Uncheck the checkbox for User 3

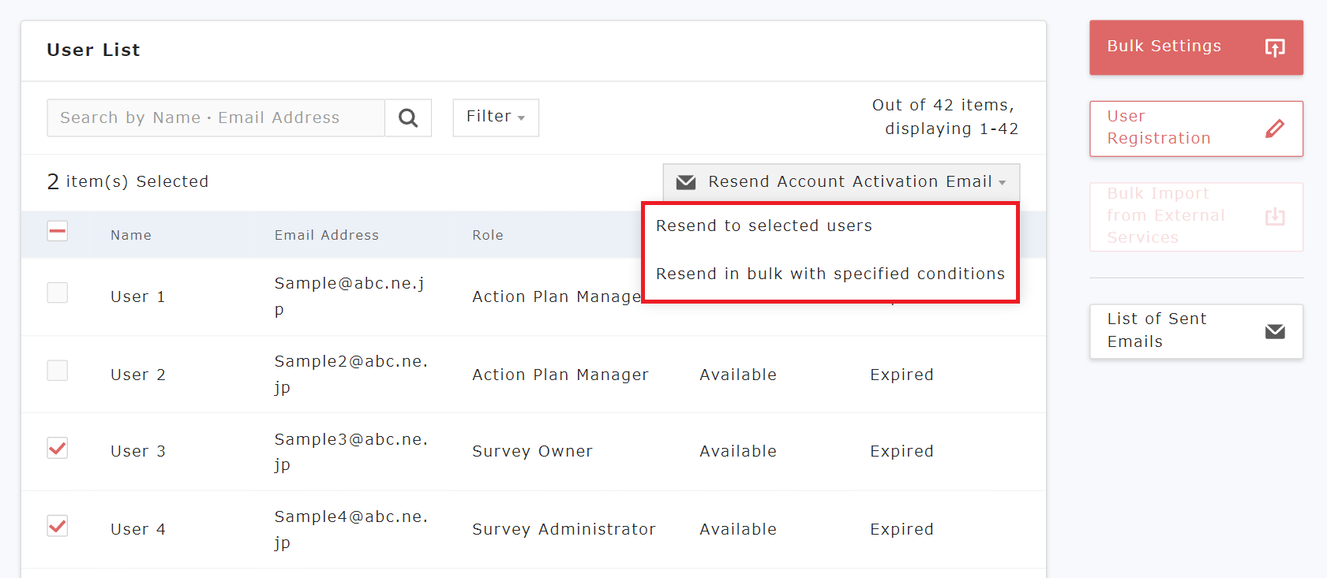(58, 448)
